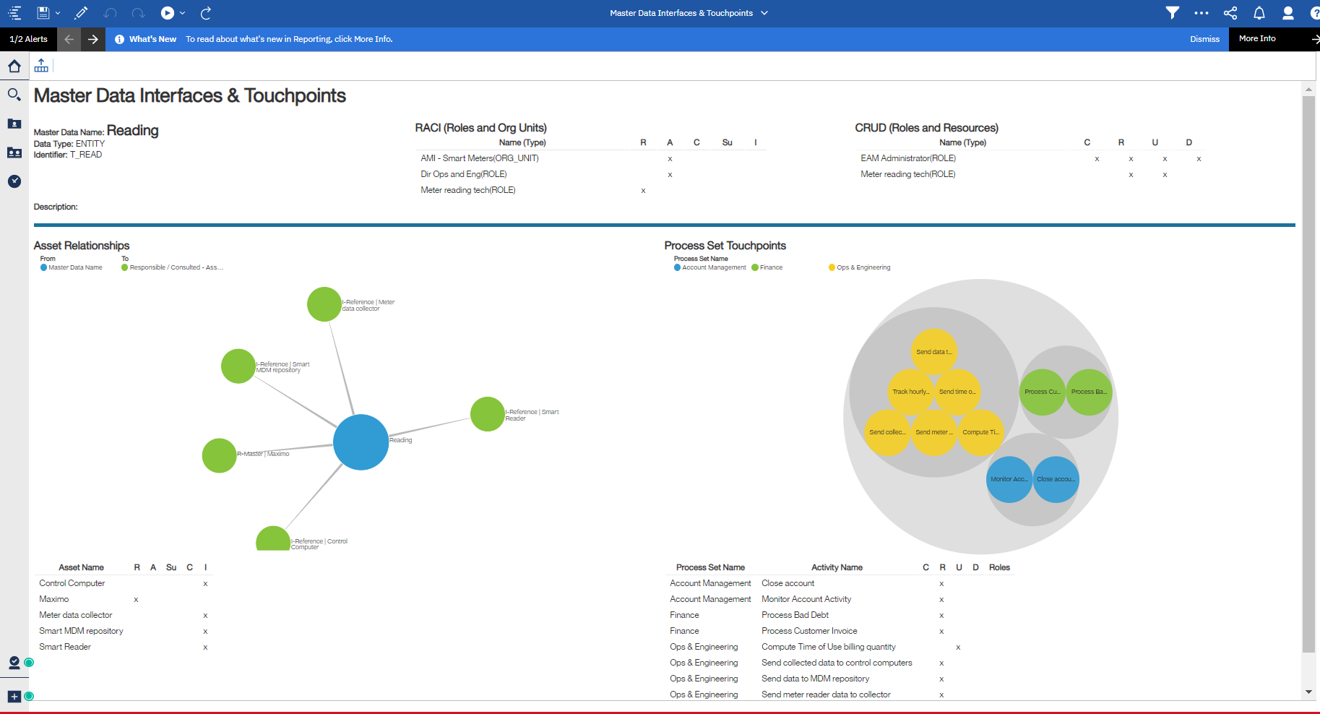The width and height of the screenshot is (1320, 714).
Task: Open the filter funnel icon
Action: [1172, 13]
